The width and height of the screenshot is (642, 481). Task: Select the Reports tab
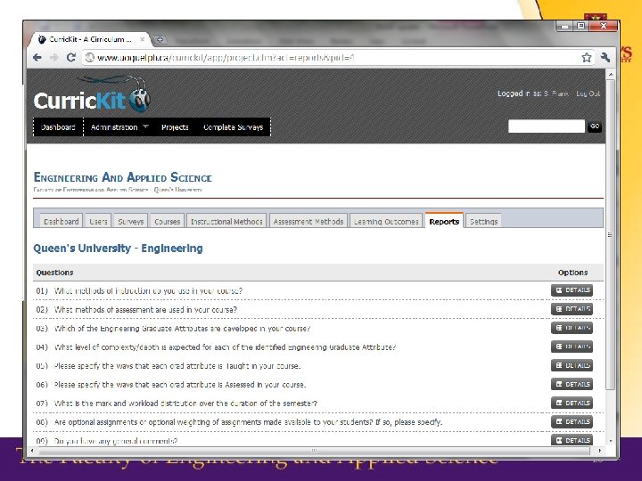coord(444,221)
